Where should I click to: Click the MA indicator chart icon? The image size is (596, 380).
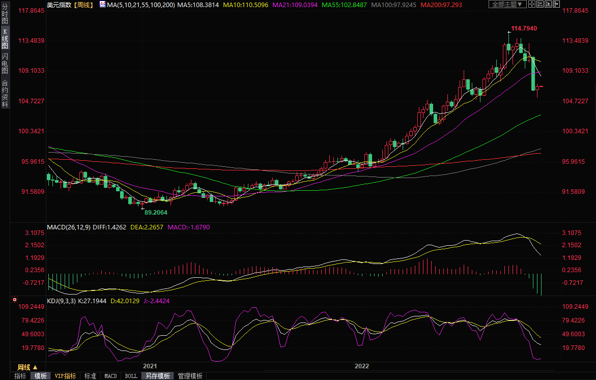(x=102, y=5)
